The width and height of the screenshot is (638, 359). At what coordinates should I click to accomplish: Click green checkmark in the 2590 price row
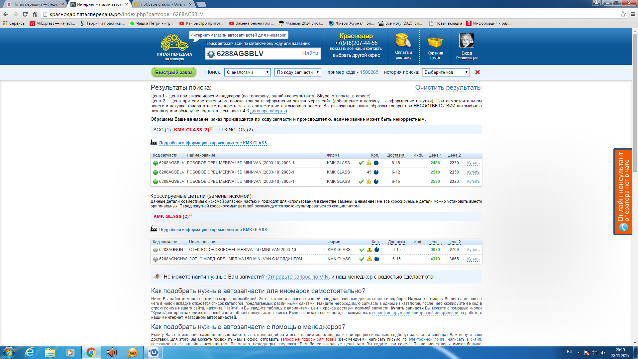(361, 181)
